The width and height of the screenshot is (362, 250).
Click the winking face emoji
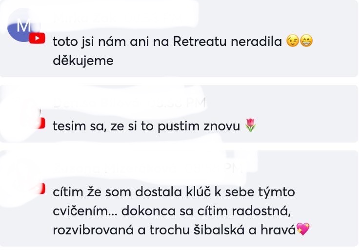click(x=293, y=41)
